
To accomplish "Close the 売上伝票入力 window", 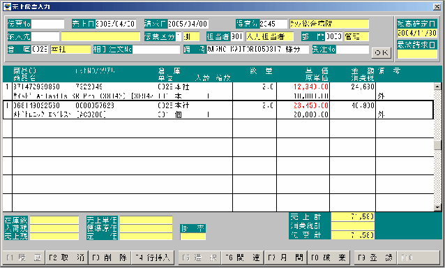I will click(x=437, y=6).
